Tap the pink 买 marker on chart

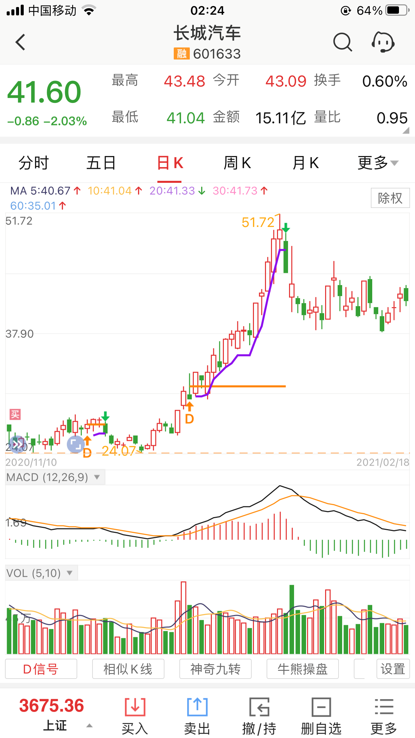pyautogui.click(x=15, y=414)
